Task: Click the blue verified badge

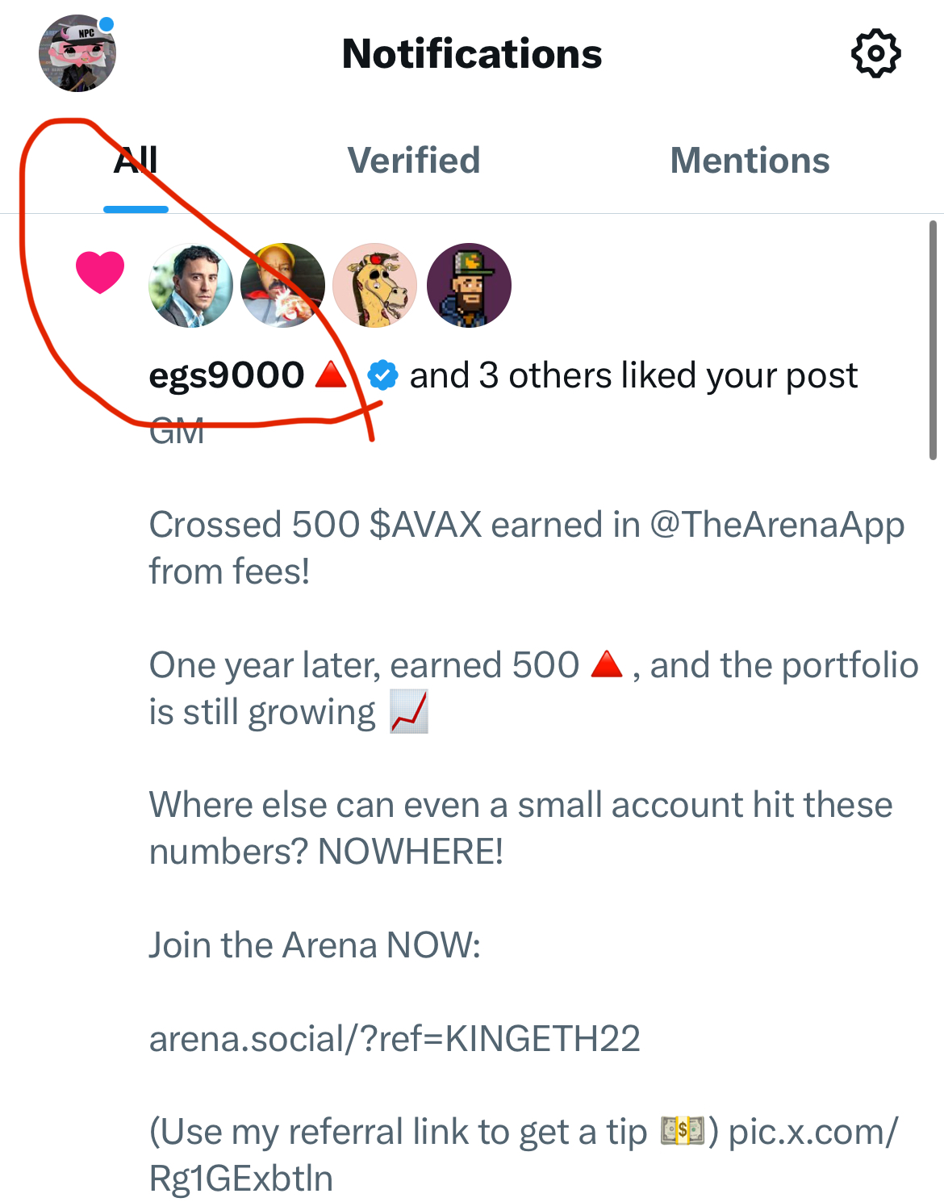Action: [x=382, y=375]
